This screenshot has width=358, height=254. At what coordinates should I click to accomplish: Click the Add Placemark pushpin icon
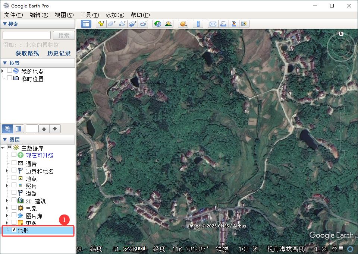coord(101,24)
